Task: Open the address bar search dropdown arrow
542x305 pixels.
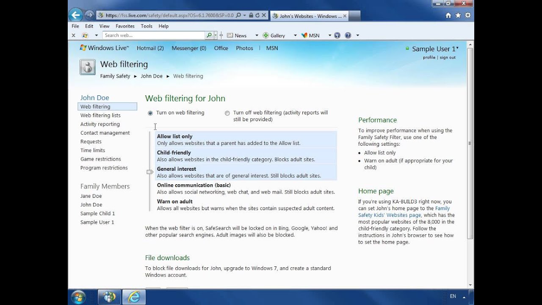Action: 244,16
